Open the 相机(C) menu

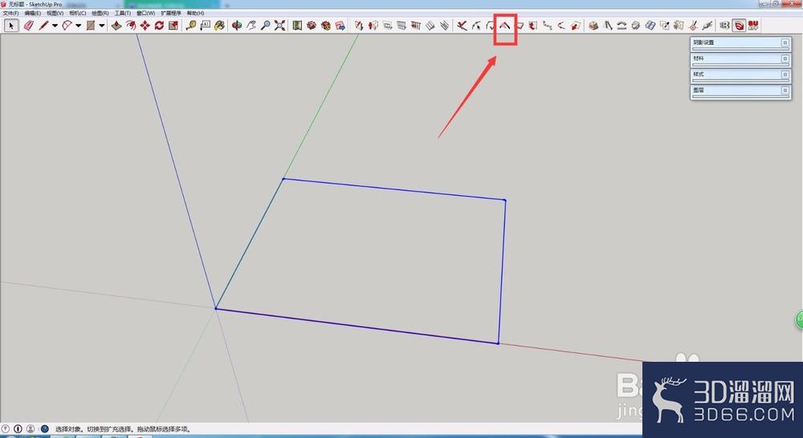(x=78, y=14)
